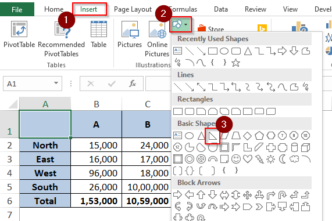
Task: Select the Donut shape
Action: pos(190,159)
